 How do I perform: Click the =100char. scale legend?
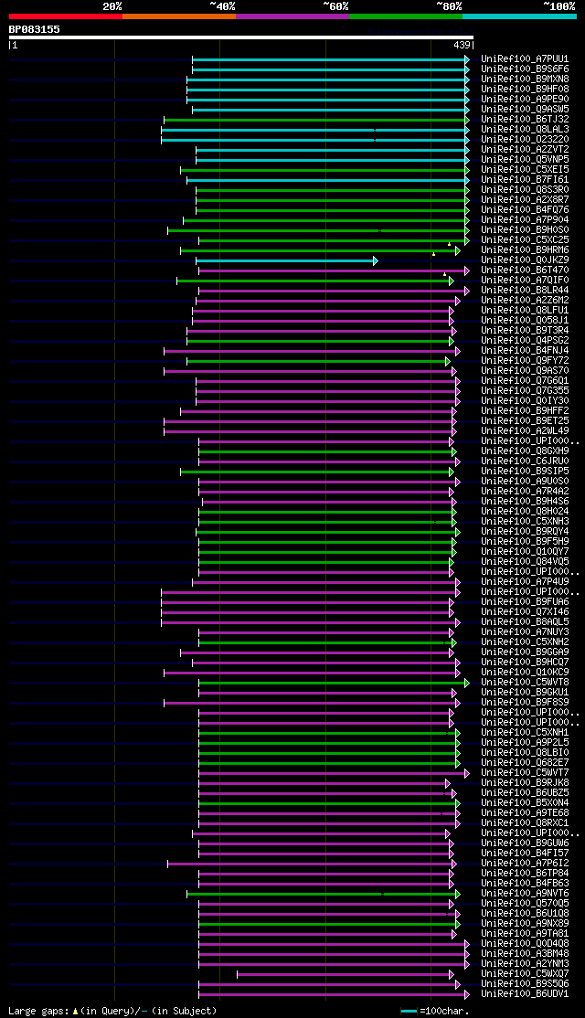pos(435,1011)
